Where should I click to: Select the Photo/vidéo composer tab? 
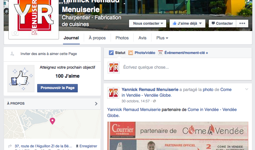142,53
